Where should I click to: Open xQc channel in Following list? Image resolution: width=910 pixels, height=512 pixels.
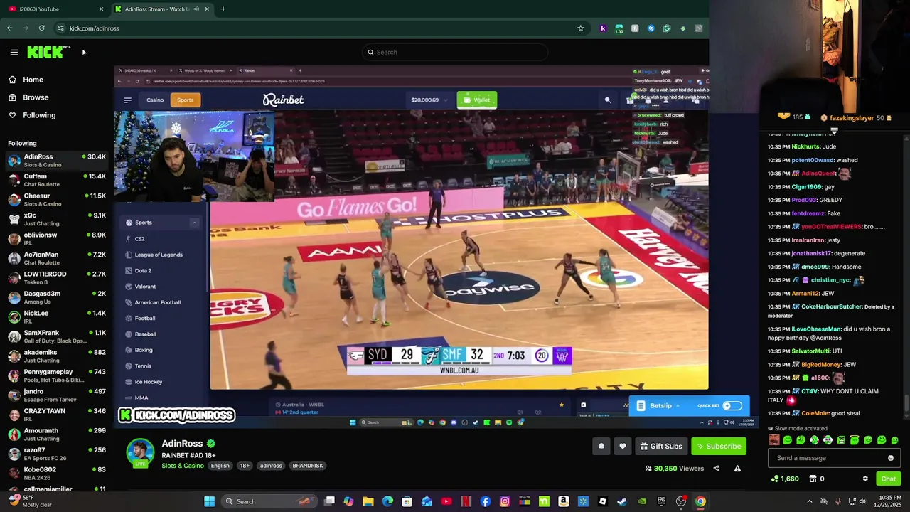coord(57,219)
